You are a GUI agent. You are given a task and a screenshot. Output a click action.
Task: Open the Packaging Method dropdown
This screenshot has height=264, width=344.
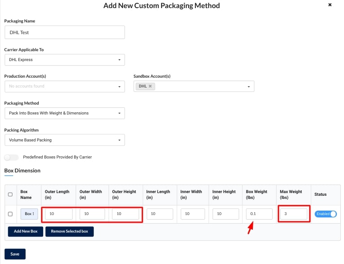tap(65, 113)
